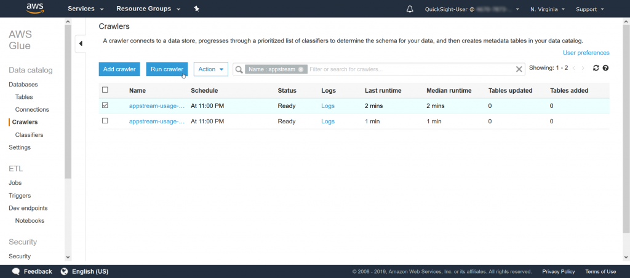
Task: Click the Feedback speech bubble icon
Action: click(x=16, y=271)
